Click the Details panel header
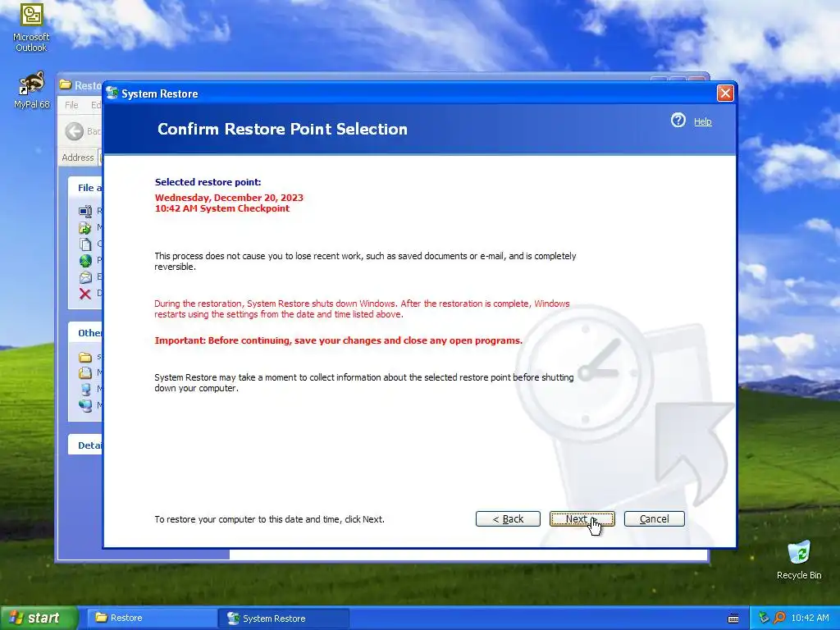This screenshot has width=840, height=630. click(85, 445)
